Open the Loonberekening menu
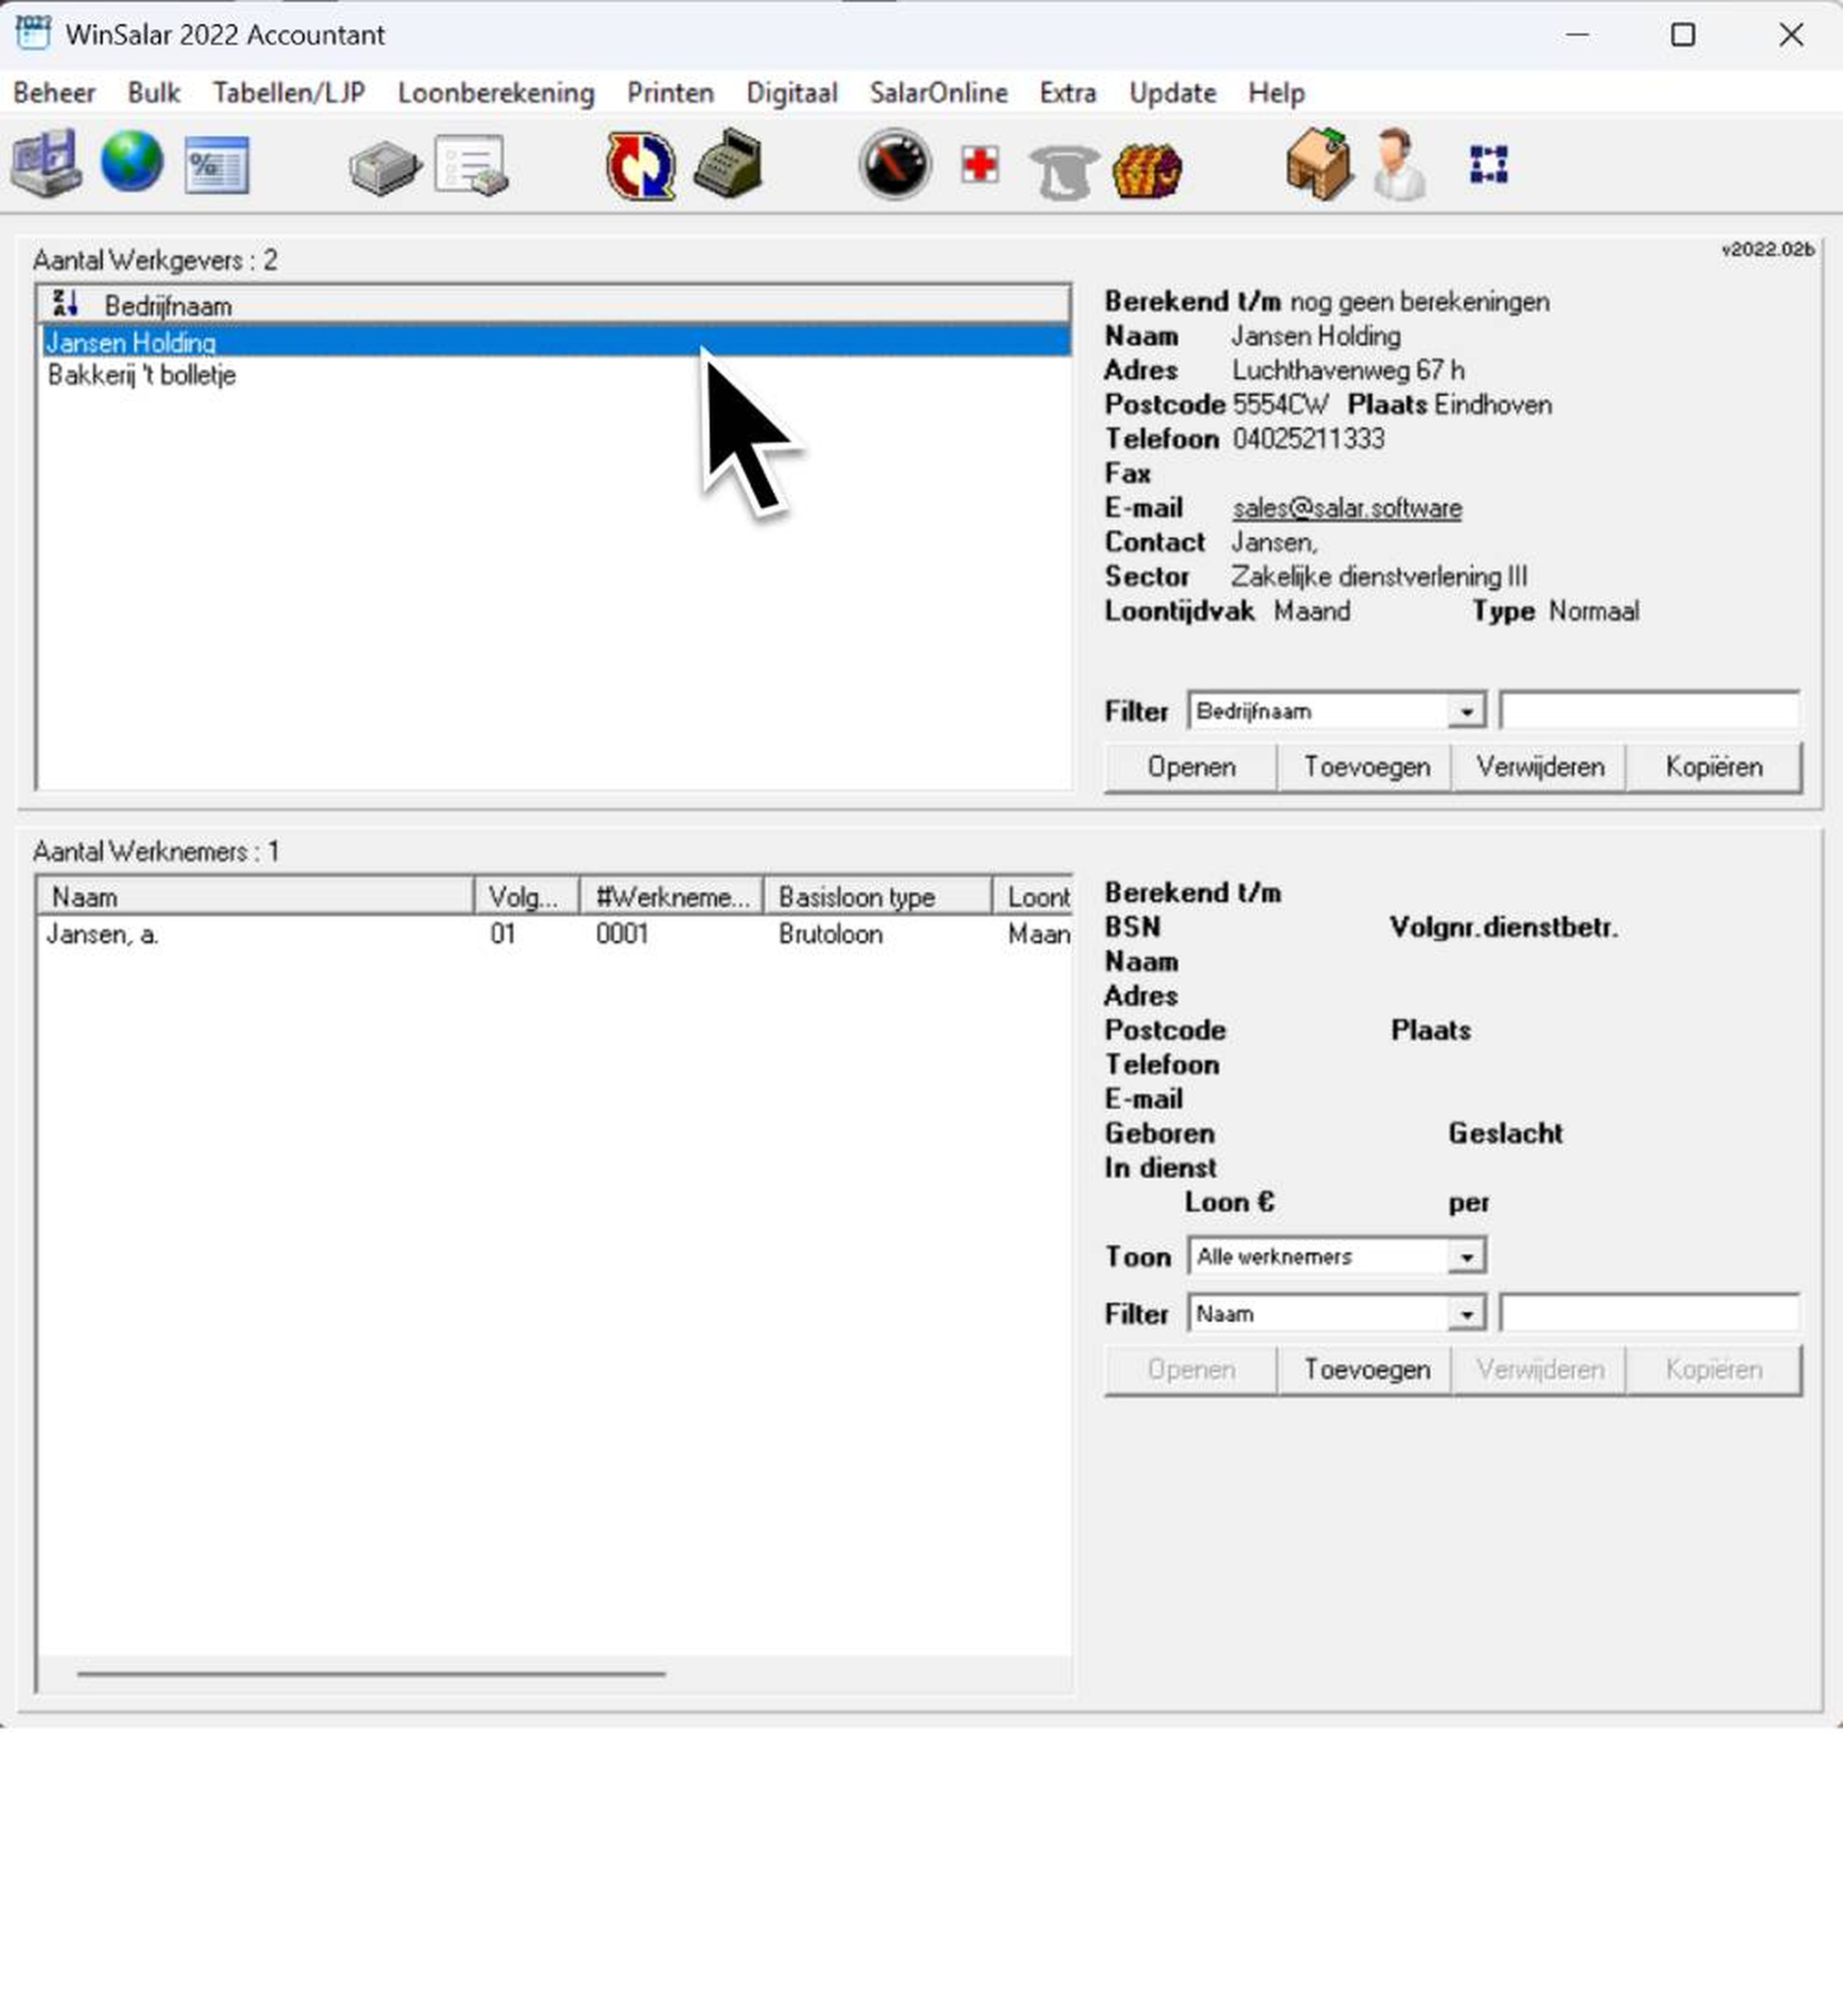Screen dimensions: 1843x2016 [x=496, y=93]
